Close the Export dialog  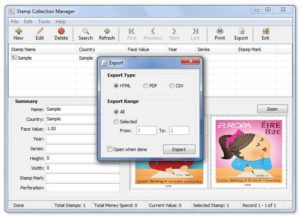tap(191, 61)
